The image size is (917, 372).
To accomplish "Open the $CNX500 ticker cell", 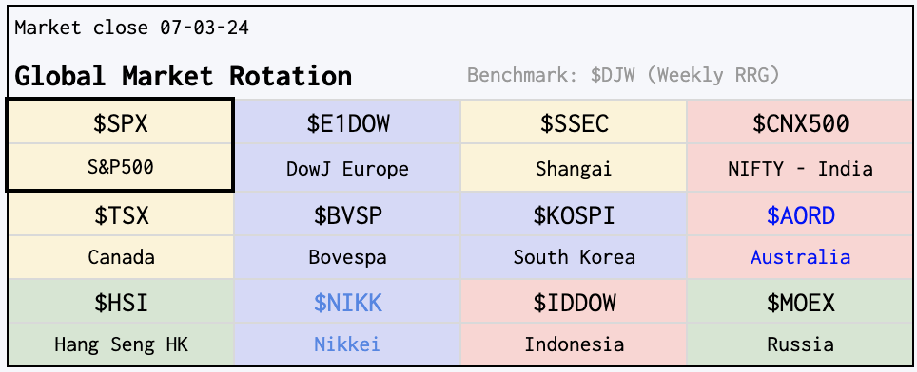I will click(801, 123).
